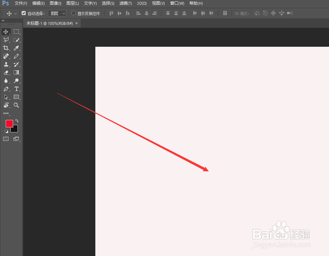
Task: Click Align left edges button
Action: 139,13
